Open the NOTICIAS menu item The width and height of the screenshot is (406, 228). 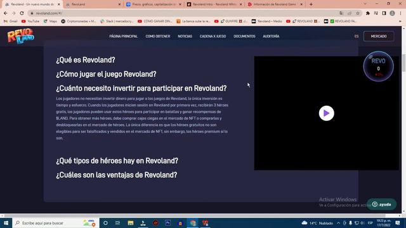(x=185, y=36)
